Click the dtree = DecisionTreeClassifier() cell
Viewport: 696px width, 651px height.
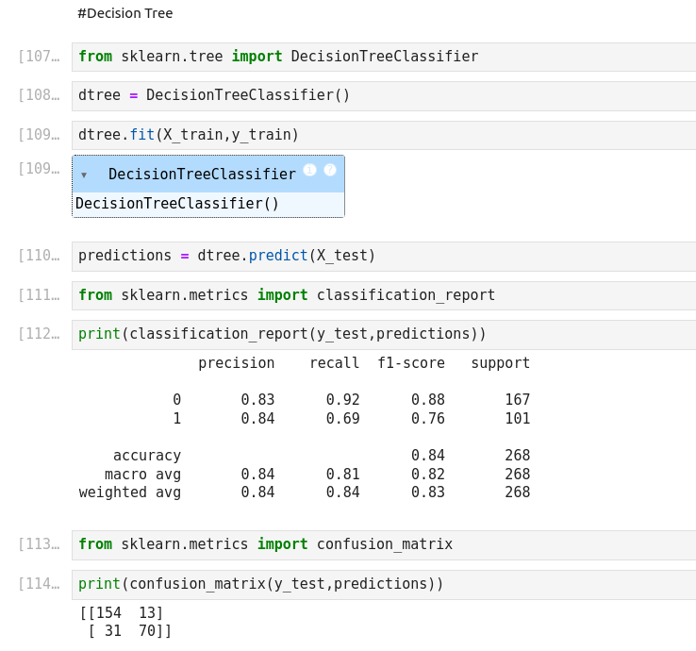[377, 95]
